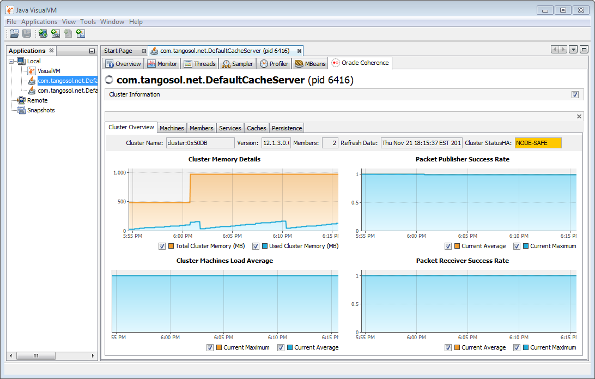Viewport: 595px width, 379px height.
Task: Open the MBeans tab
Action: [310, 64]
